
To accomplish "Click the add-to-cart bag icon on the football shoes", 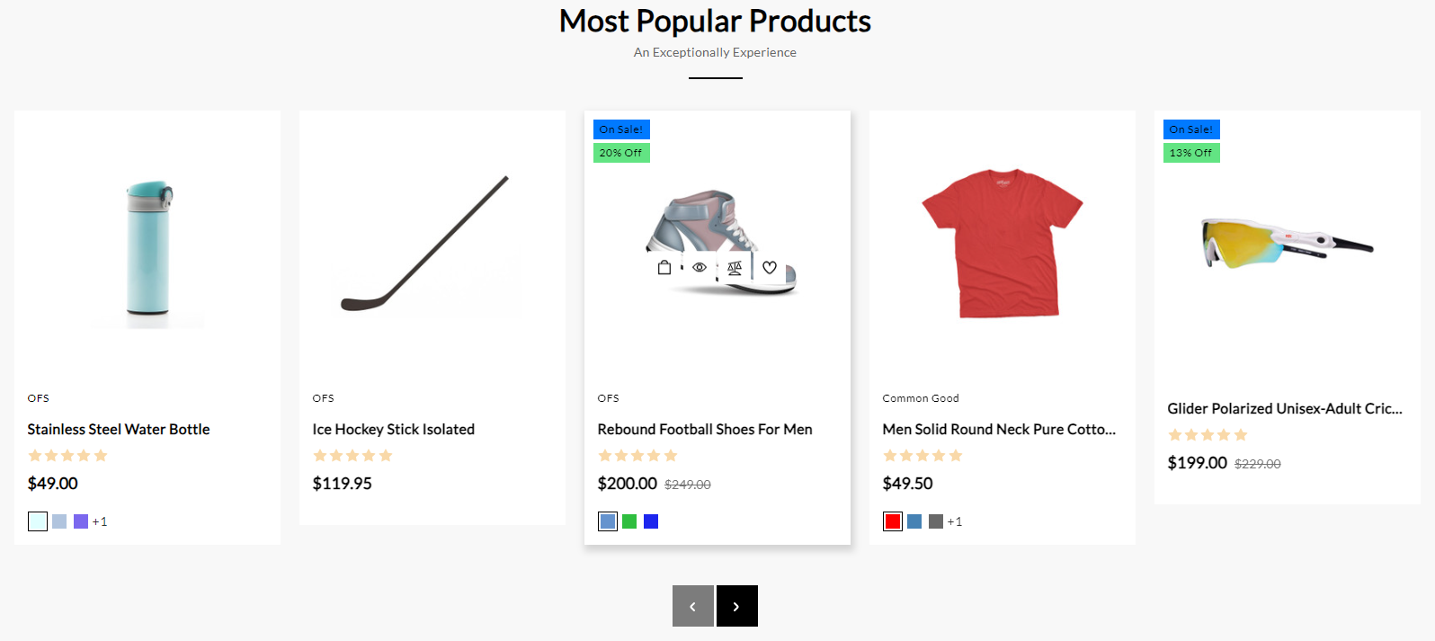I will click(664, 267).
